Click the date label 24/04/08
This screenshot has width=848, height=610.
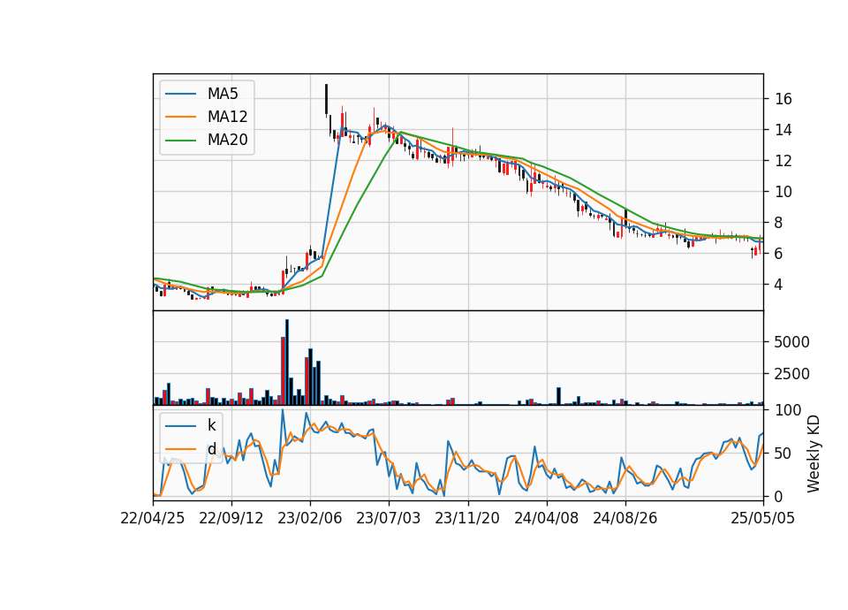(x=546, y=519)
